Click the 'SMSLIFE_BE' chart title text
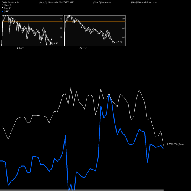The height and width of the screenshot is (191, 191). click(66, 2)
